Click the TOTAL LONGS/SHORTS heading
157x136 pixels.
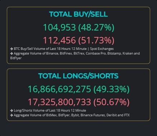click(78, 76)
